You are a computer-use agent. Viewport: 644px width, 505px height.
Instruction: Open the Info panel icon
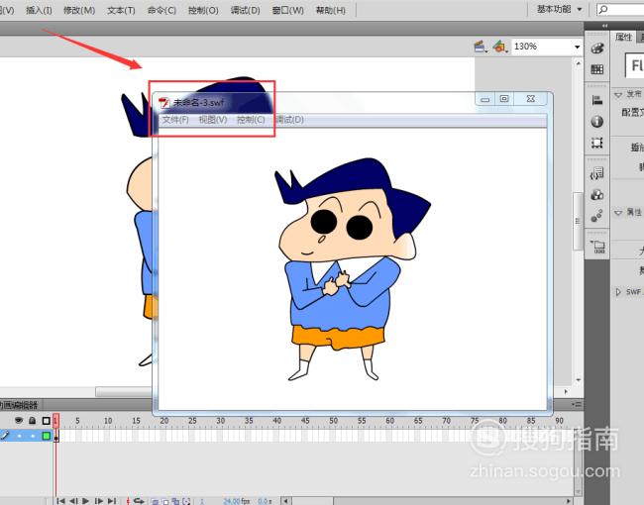click(596, 122)
